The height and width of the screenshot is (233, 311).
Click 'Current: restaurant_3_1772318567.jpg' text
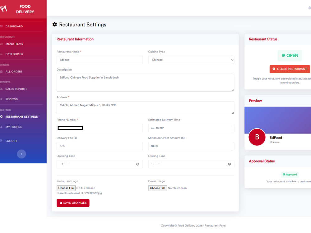(x=79, y=193)
